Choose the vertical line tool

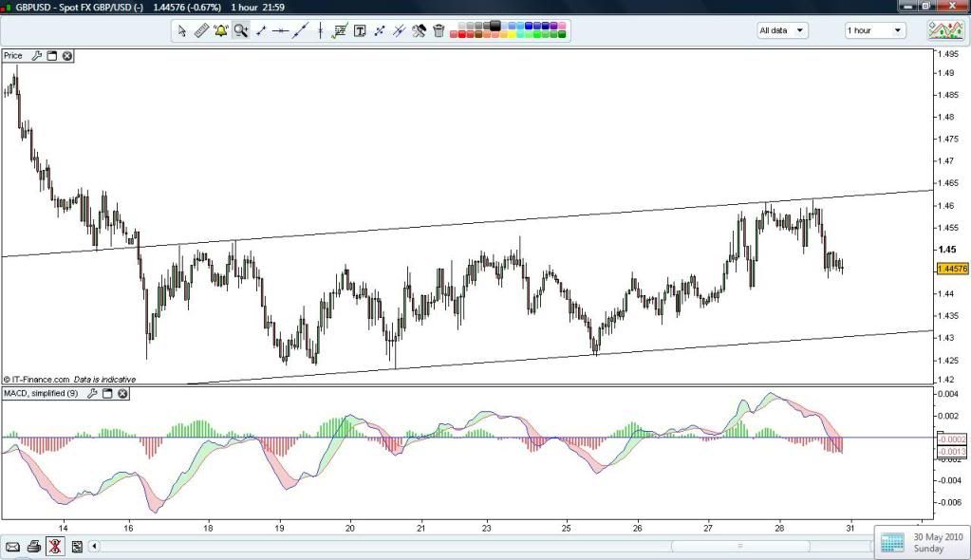pyautogui.click(x=320, y=30)
